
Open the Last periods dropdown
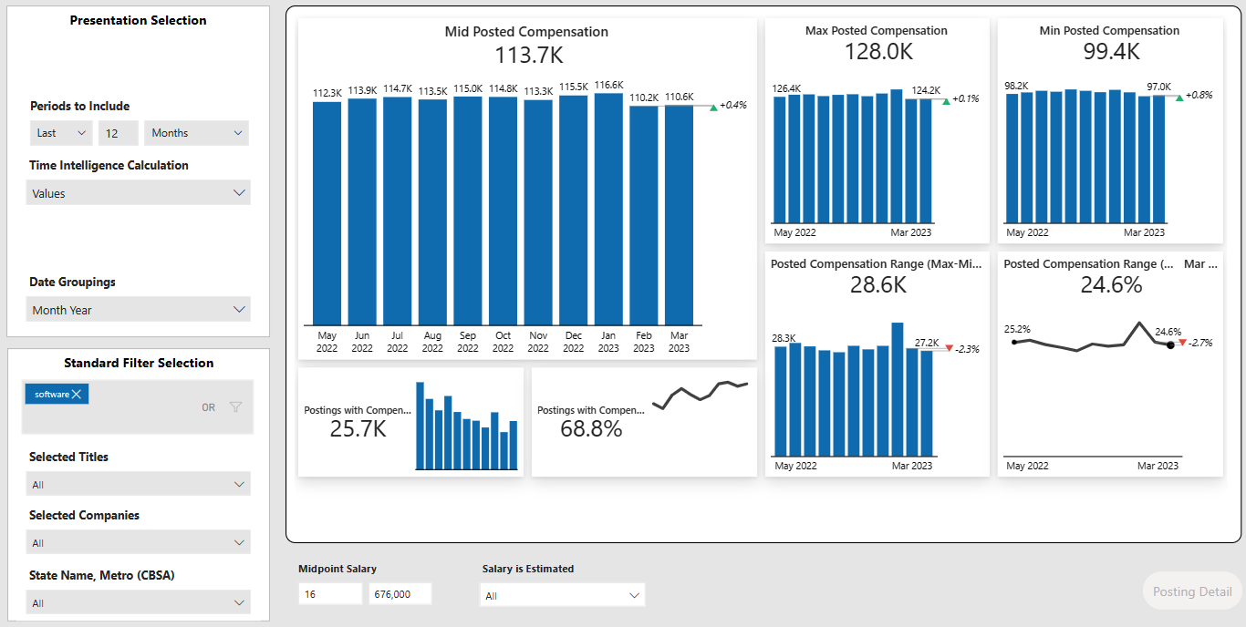(61, 133)
